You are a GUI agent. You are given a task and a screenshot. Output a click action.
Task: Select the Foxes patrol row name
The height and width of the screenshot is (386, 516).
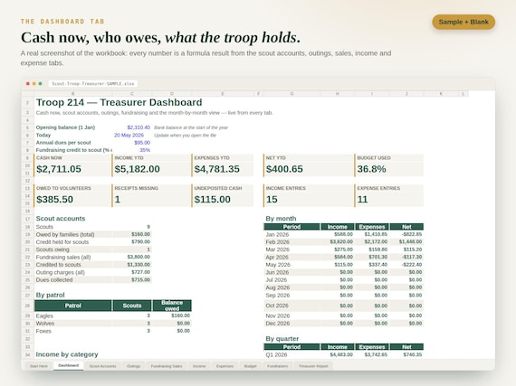(43, 331)
